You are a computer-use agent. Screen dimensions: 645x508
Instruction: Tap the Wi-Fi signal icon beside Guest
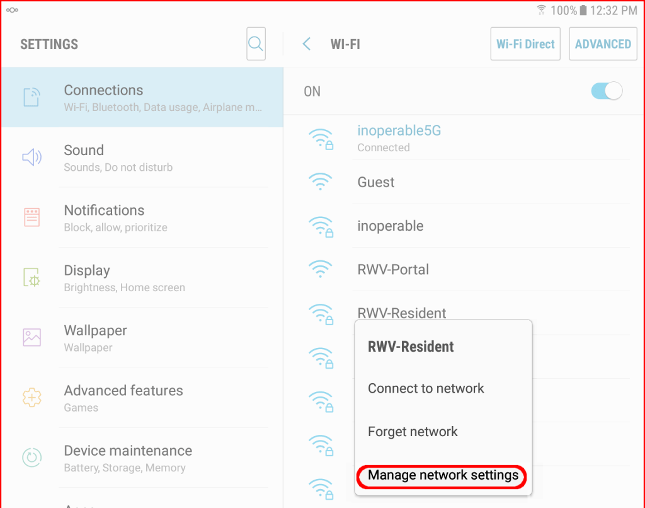(x=321, y=182)
